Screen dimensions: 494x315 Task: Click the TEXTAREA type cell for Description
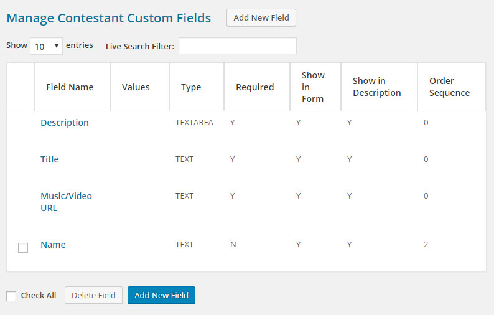click(x=194, y=123)
